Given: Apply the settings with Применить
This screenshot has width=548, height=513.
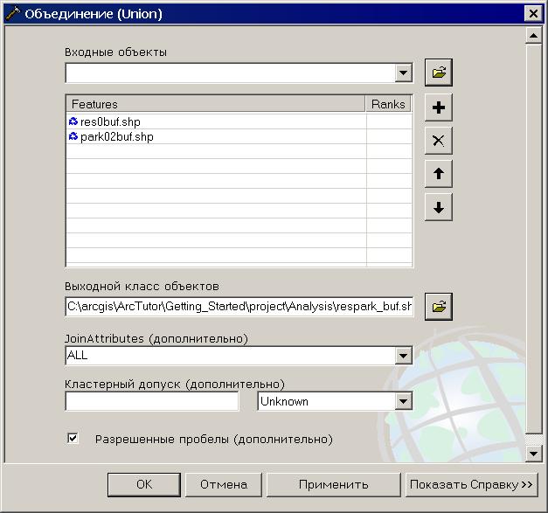Looking at the screenshot, I should click(x=333, y=485).
